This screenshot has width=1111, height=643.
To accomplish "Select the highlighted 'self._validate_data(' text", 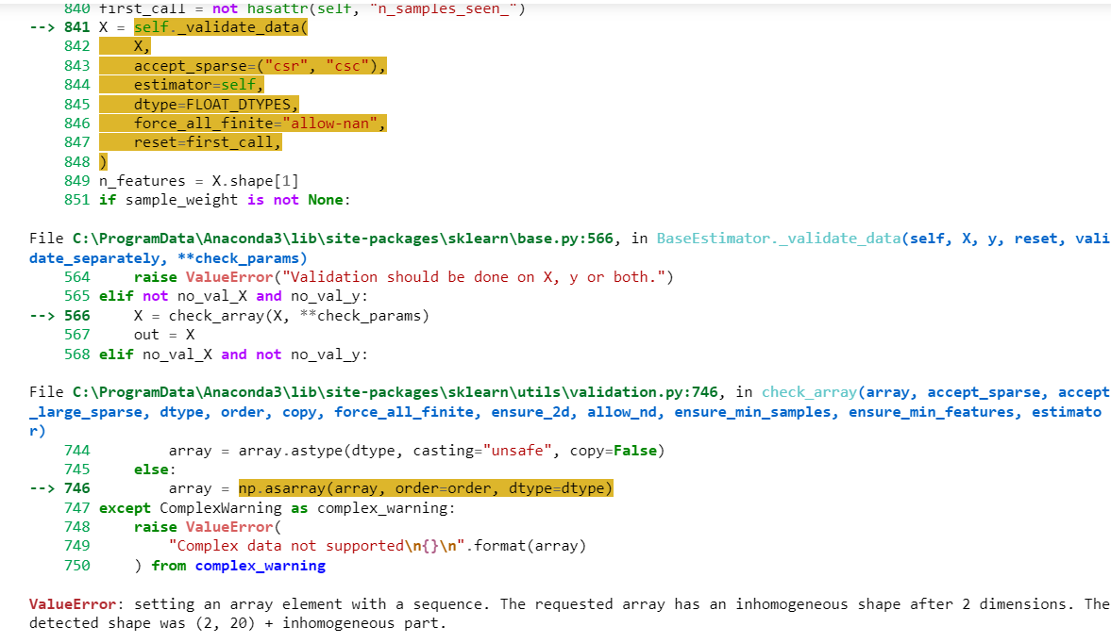I will (x=220, y=27).
